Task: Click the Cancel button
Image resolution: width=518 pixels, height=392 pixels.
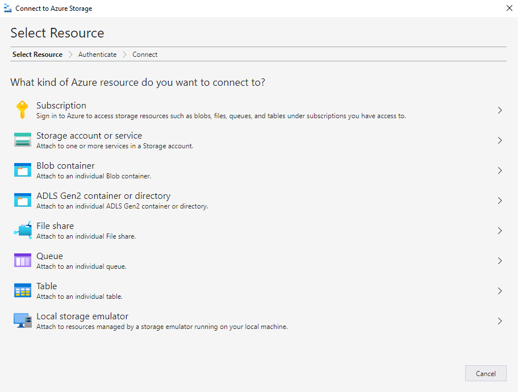Action: (x=486, y=373)
